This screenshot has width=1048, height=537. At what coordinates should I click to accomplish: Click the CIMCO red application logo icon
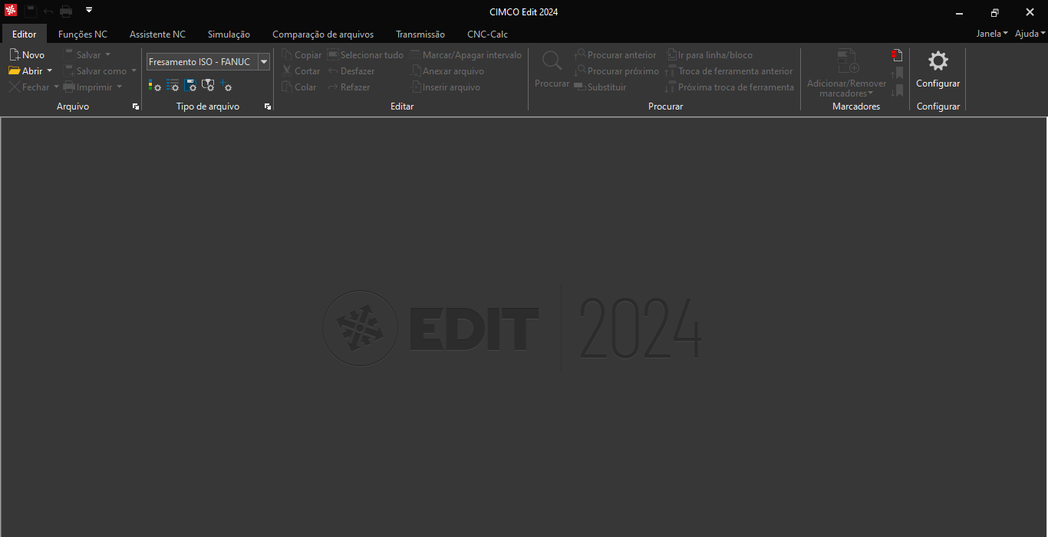pos(11,11)
